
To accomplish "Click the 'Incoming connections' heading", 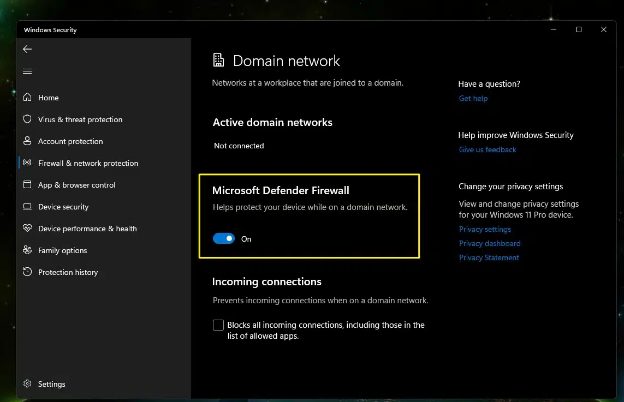I will pos(266,281).
